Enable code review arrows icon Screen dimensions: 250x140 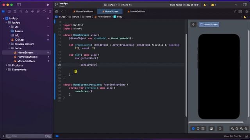235,11
